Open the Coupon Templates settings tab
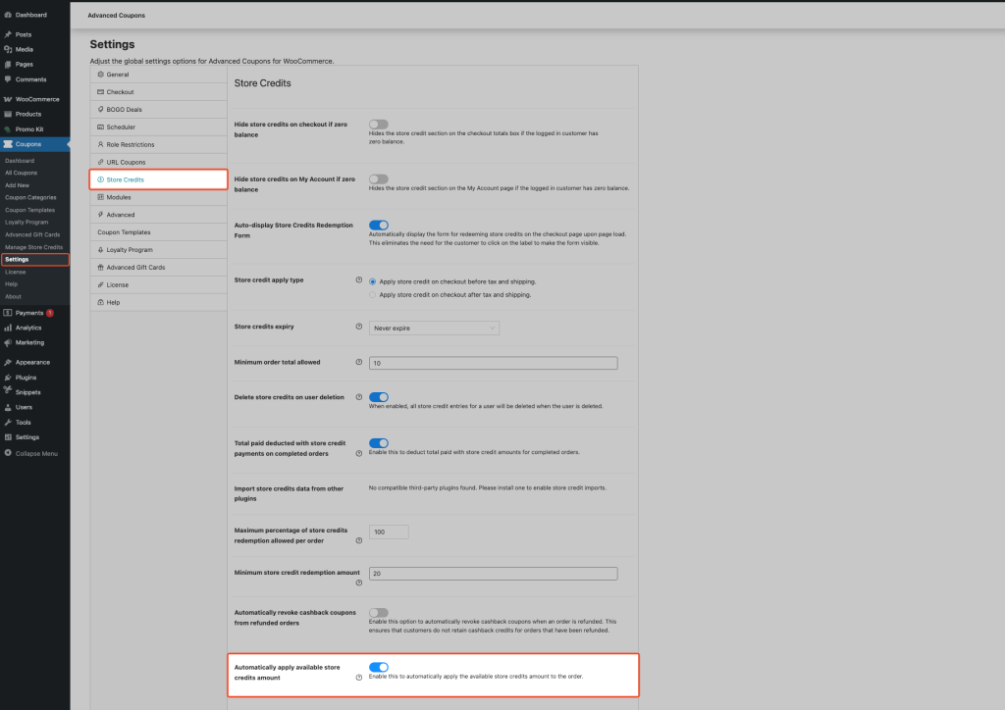The width and height of the screenshot is (1005, 710). 158,232
